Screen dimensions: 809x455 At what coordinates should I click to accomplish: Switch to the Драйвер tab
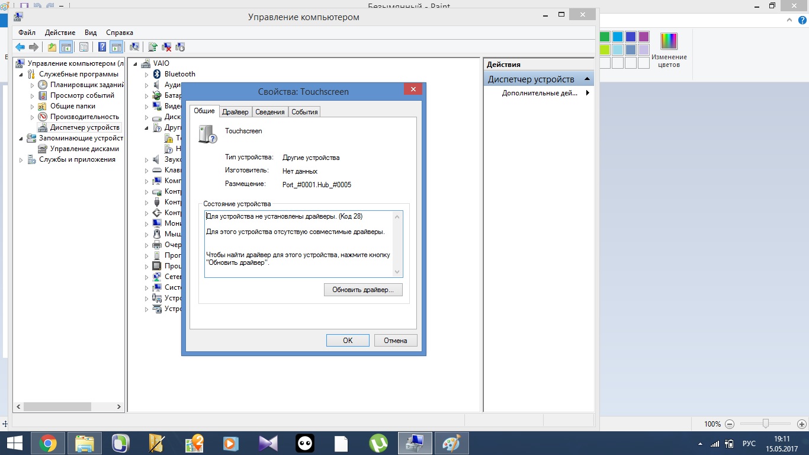click(235, 112)
